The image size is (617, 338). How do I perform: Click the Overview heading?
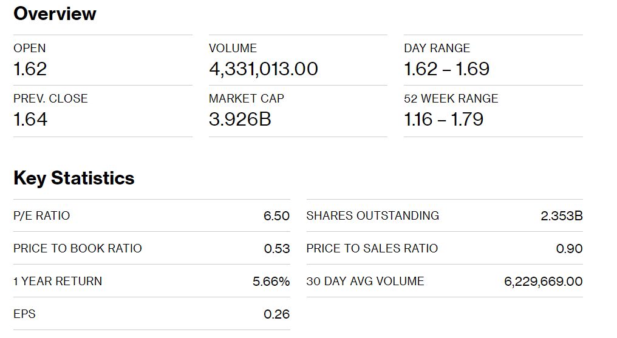[55, 14]
